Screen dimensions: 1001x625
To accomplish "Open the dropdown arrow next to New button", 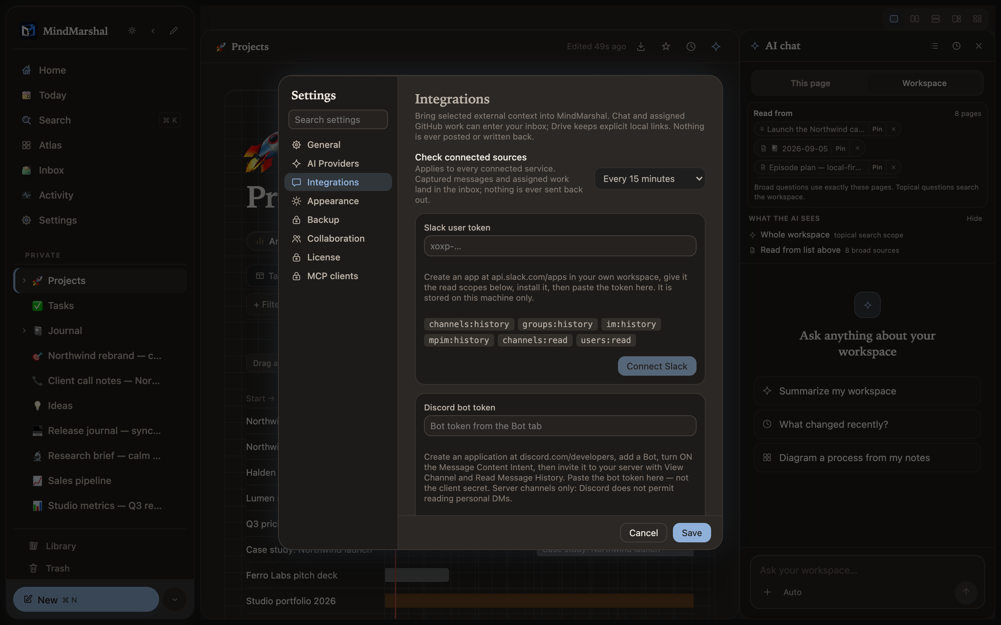I will 174,599.
